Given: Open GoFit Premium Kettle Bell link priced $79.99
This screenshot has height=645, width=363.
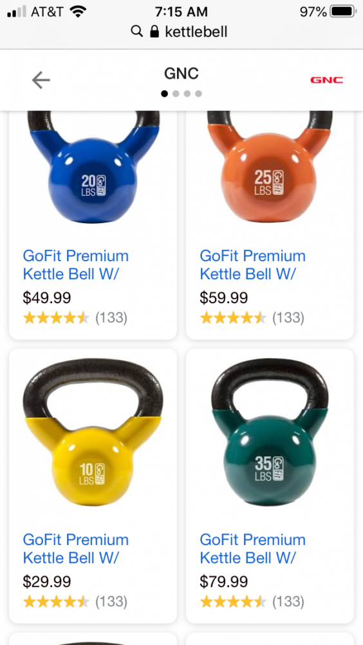Looking at the screenshot, I should tap(252, 548).
